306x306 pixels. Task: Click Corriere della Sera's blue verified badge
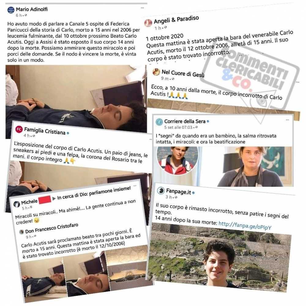[x=208, y=121]
